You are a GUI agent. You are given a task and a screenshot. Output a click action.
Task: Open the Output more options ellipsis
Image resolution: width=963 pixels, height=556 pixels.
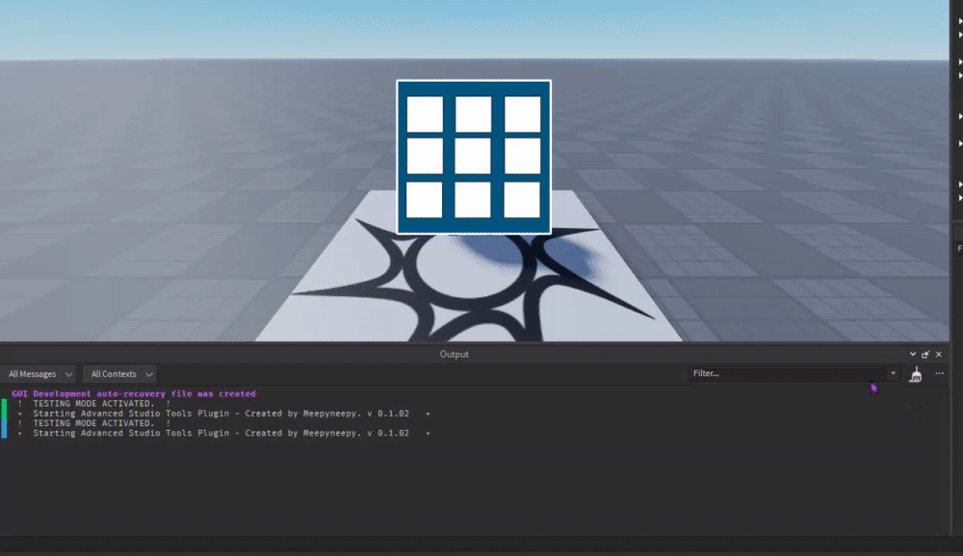(939, 373)
